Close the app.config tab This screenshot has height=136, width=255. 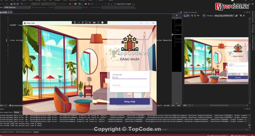pos(11,12)
